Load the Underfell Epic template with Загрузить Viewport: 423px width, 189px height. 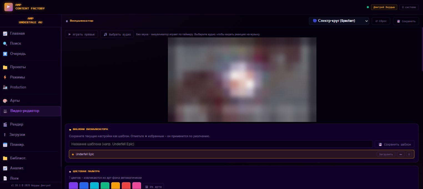[386, 154]
